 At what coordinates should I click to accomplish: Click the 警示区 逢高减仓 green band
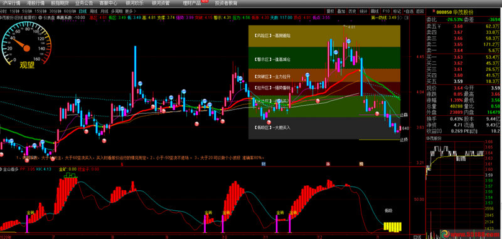pos(324,58)
